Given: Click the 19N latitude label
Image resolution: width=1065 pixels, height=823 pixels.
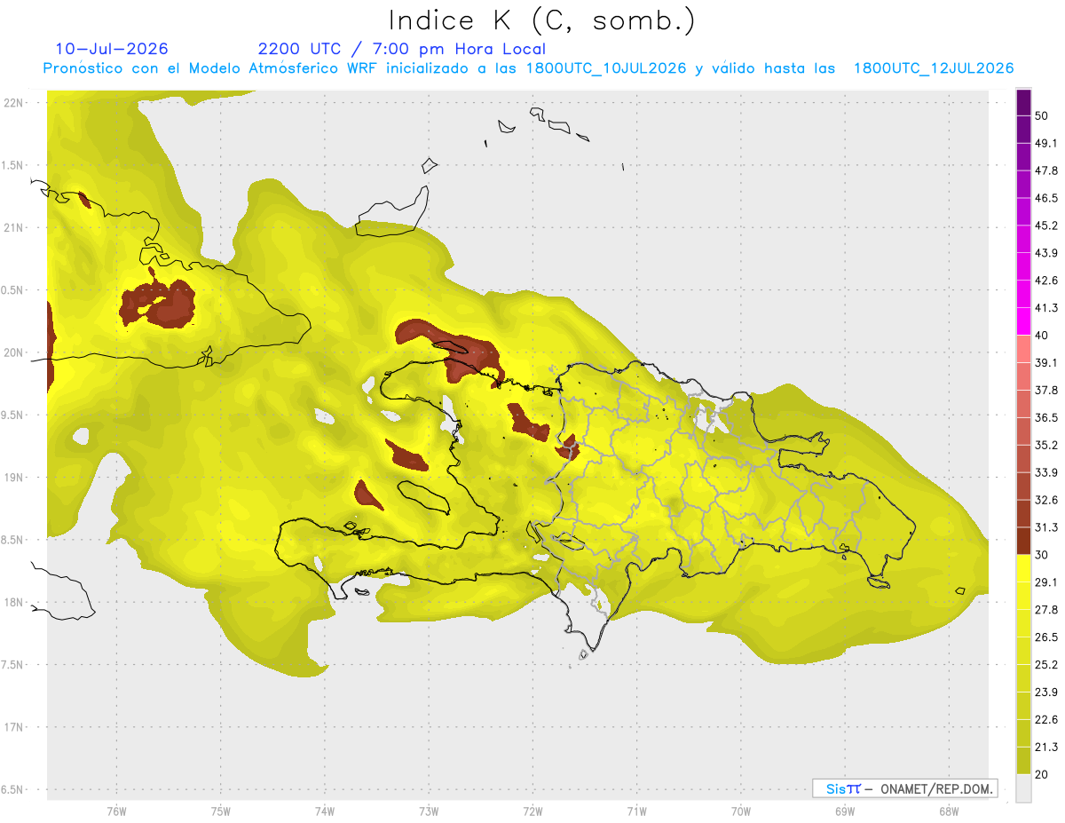Looking at the screenshot, I should click(14, 478).
